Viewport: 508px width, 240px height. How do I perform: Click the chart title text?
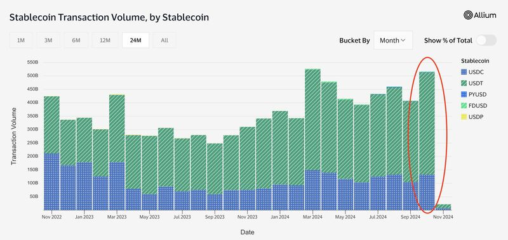tap(109, 17)
